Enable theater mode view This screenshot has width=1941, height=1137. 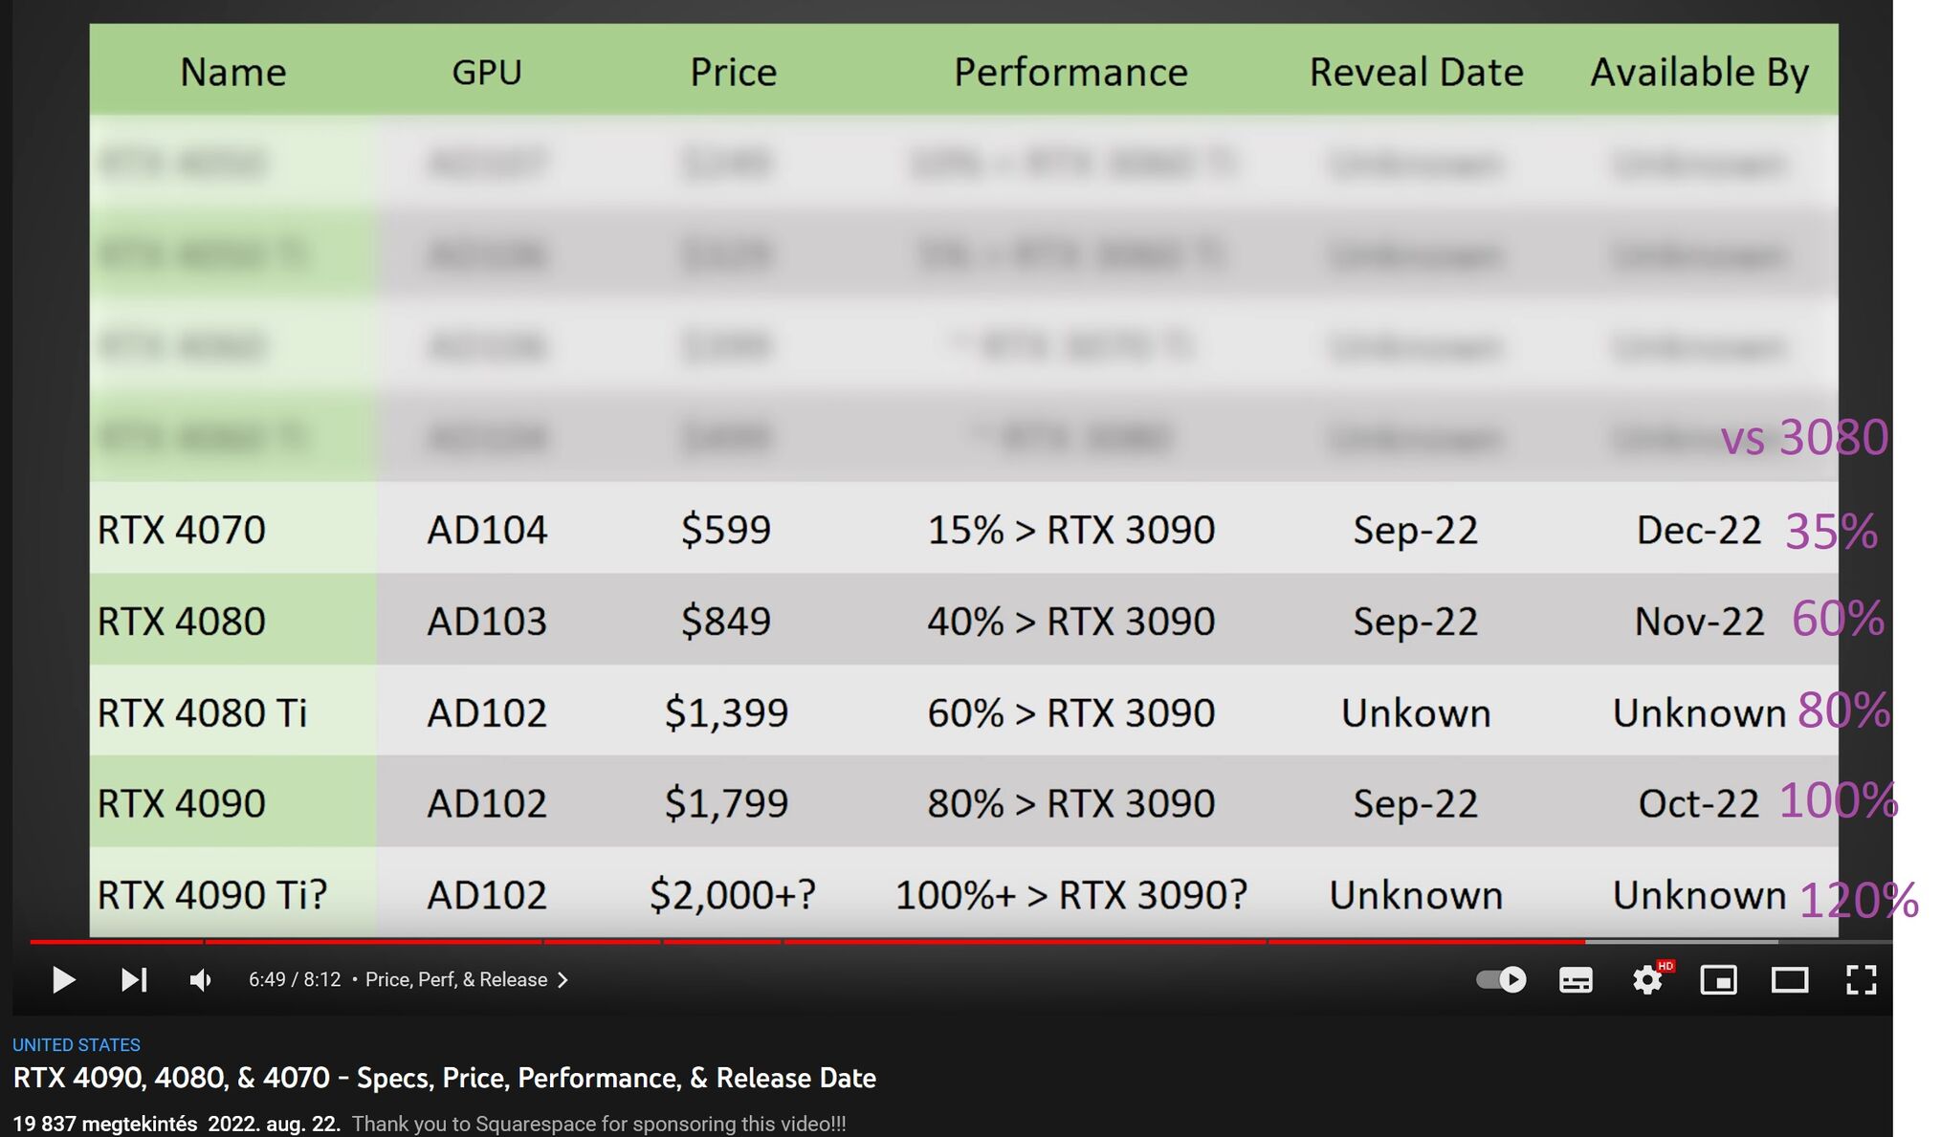click(x=1789, y=979)
